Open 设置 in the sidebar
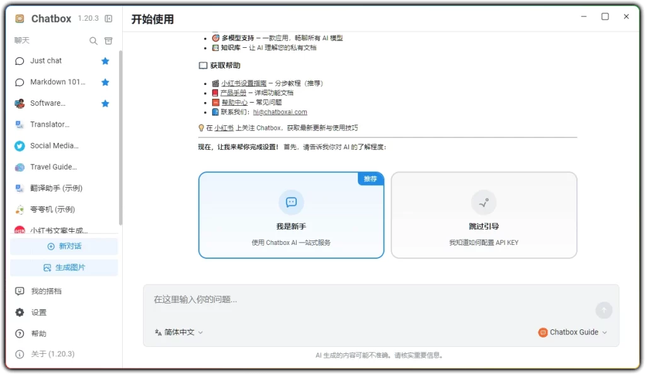645x374 pixels. 64,313
